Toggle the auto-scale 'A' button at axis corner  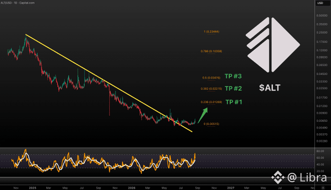[323, 188]
